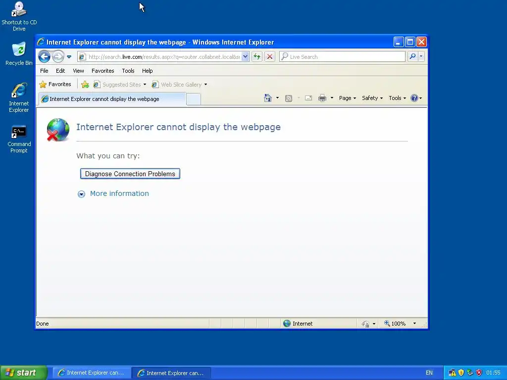The width and height of the screenshot is (507, 380).
Task: Expand the Print options dropdown arrow
Action: pyautogui.click(x=332, y=98)
